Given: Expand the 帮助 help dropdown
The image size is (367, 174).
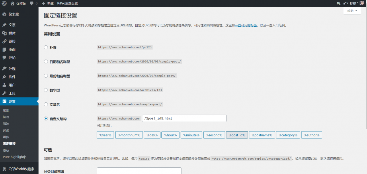Looking at the screenshot, I should click(x=352, y=11).
